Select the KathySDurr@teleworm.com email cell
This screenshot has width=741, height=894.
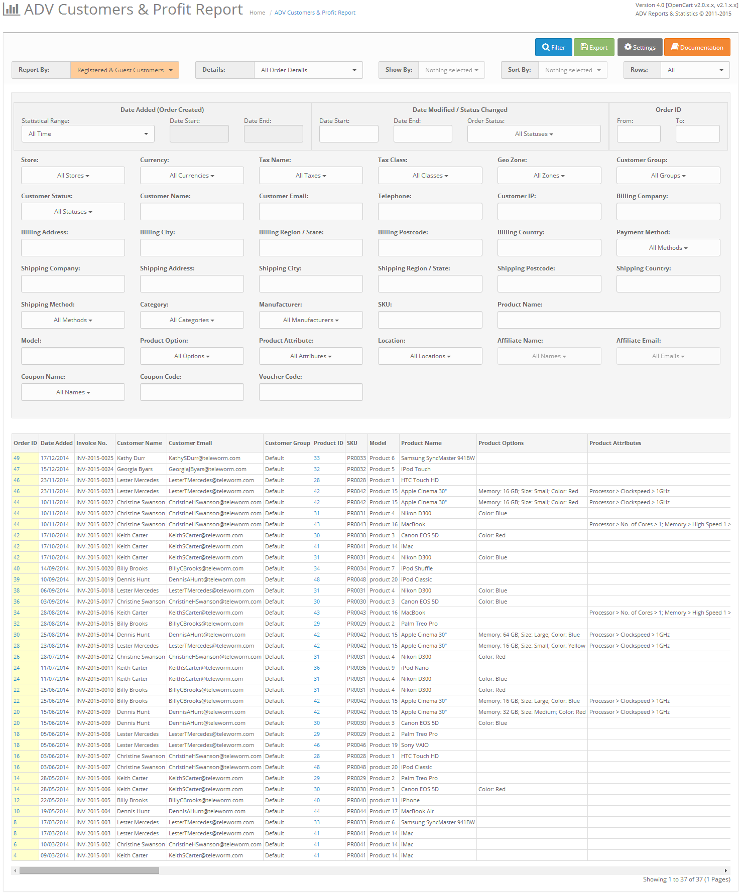pos(215,458)
